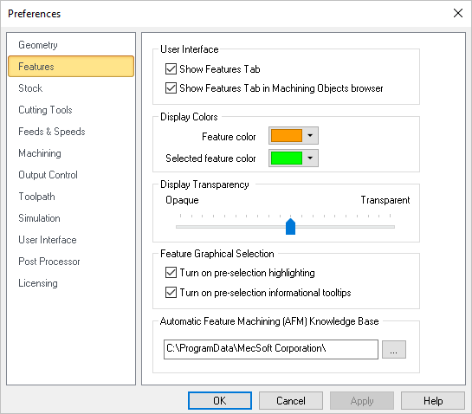Uncheck Show Features Tab in Machining Objects browser
Image resolution: width=472 pixels, height=414 pixels.
tap(171, 88)
